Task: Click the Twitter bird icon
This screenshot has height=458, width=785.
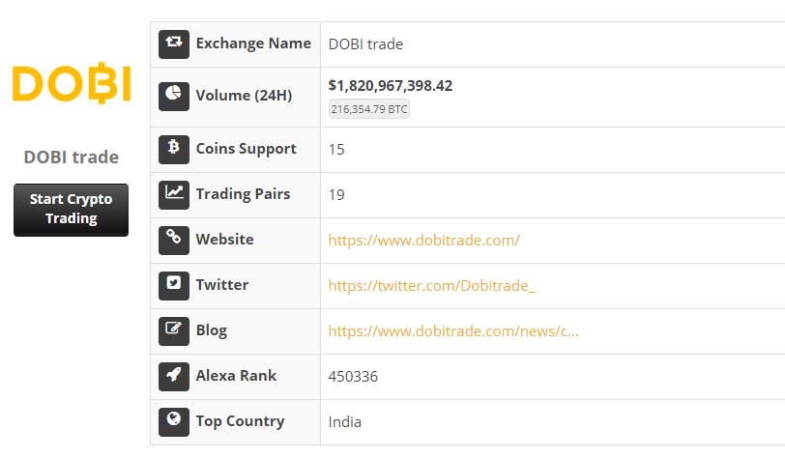Action: point(174,285)
